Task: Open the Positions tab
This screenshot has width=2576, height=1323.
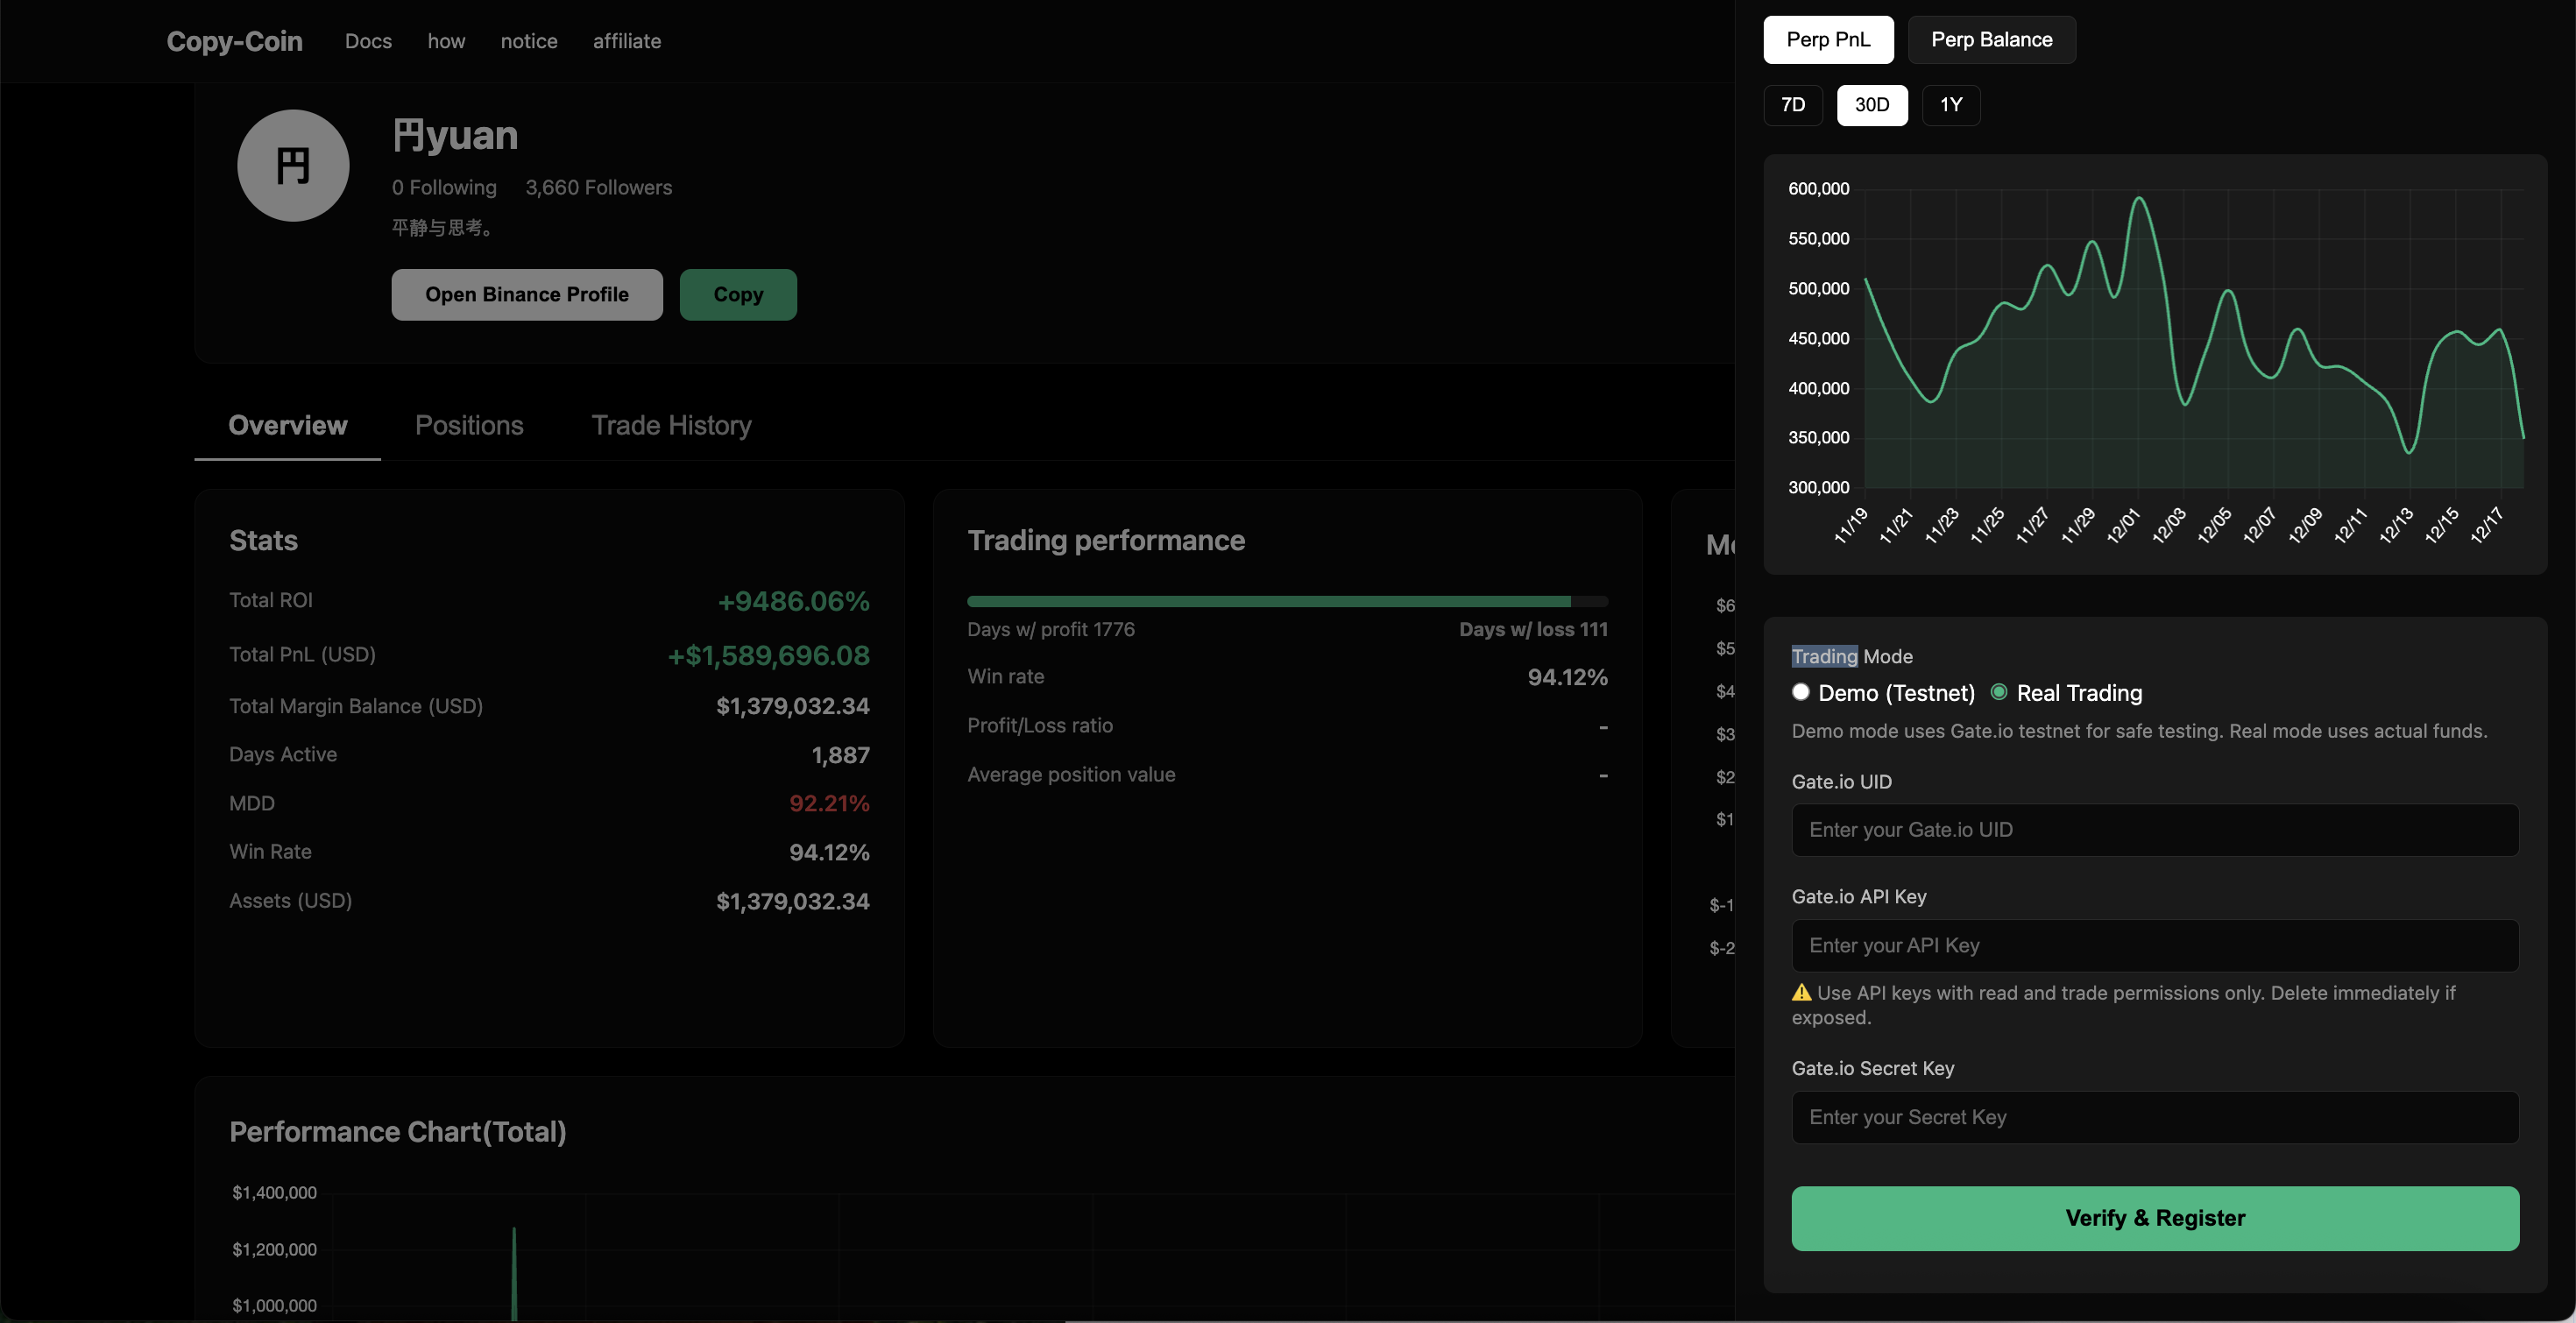Action: (x=469, y=425)
